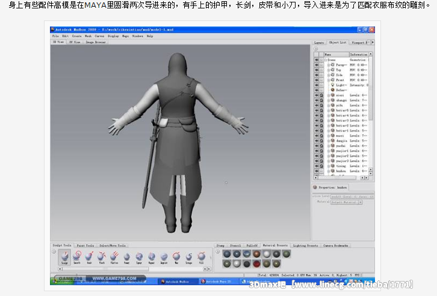The width and height of the screenshot is (437, 296).
Task: Switch to the UV View tab
Action: [75, 42]
